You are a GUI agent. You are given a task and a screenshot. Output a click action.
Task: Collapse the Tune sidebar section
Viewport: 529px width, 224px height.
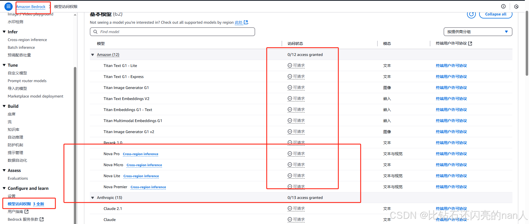coord(4,65)
